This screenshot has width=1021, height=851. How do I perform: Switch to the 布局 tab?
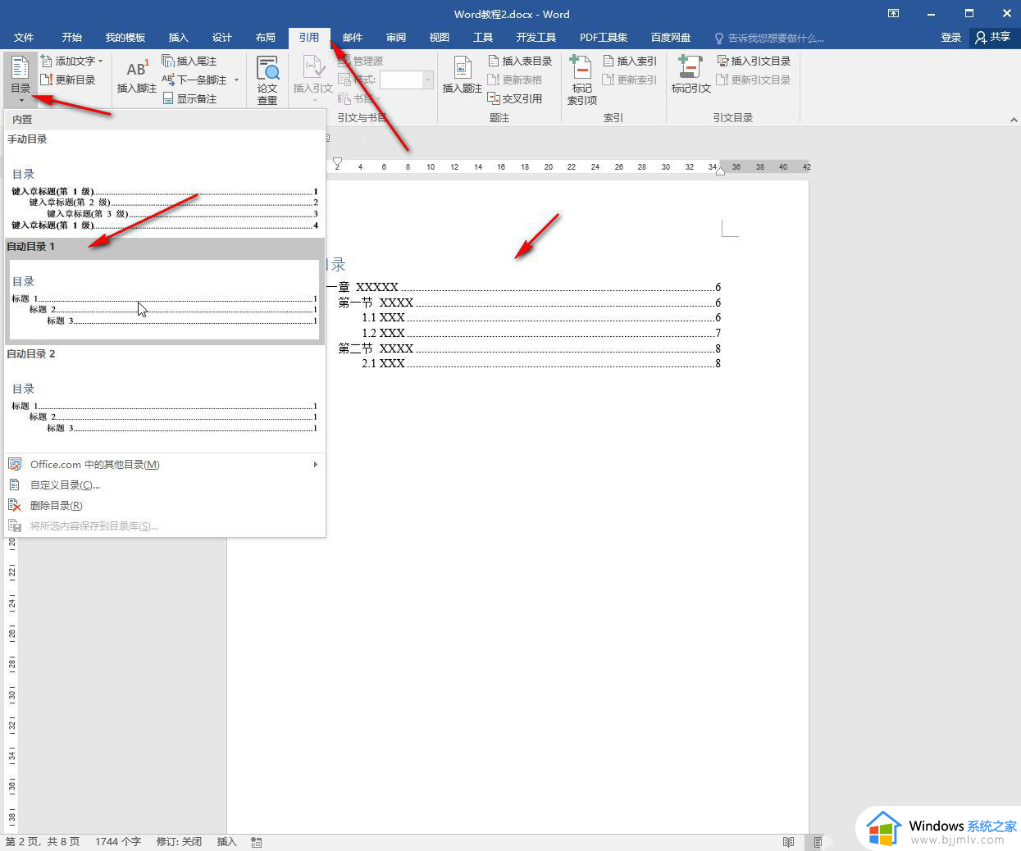coord(265,37)
